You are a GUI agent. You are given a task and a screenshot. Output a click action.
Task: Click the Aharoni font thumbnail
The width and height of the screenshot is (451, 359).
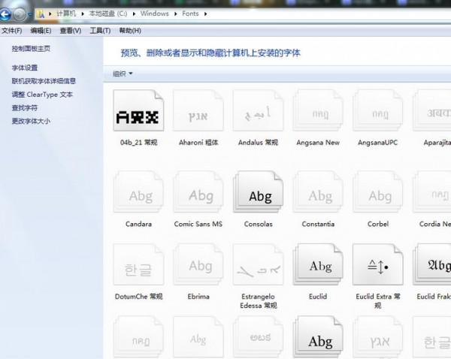click(x=199, y=115)
